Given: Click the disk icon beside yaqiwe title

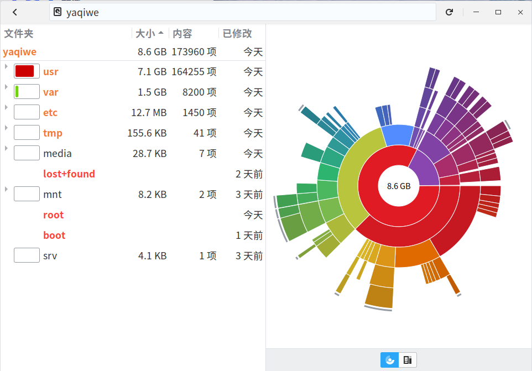Looking at the screenshot, I should (x=58, y=12).
